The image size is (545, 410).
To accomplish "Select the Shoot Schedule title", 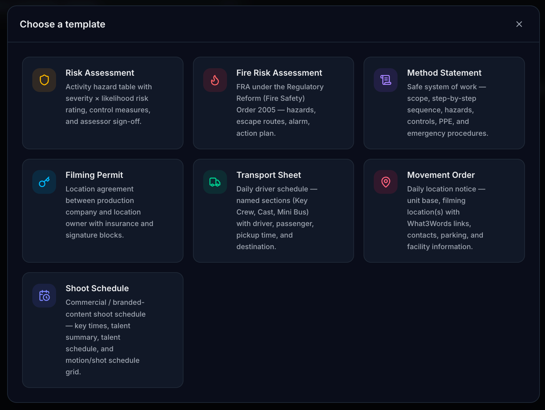I will [x=97, y=288].
